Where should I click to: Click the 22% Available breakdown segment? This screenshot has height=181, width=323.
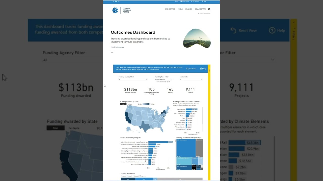pyautogui.click(x=144, y=179)
